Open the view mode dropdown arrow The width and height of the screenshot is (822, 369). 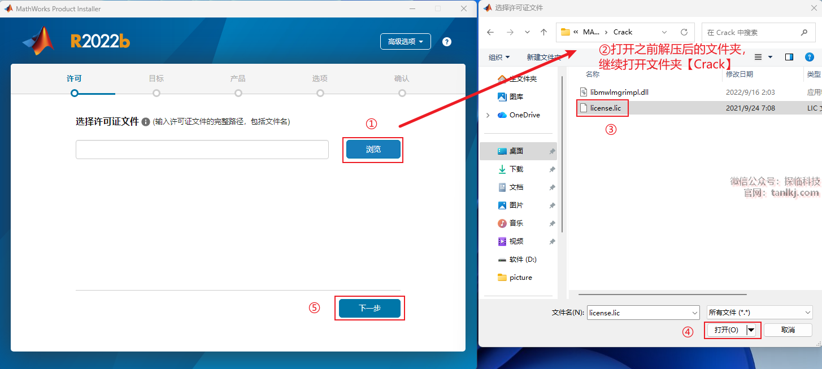pos(771,57)
